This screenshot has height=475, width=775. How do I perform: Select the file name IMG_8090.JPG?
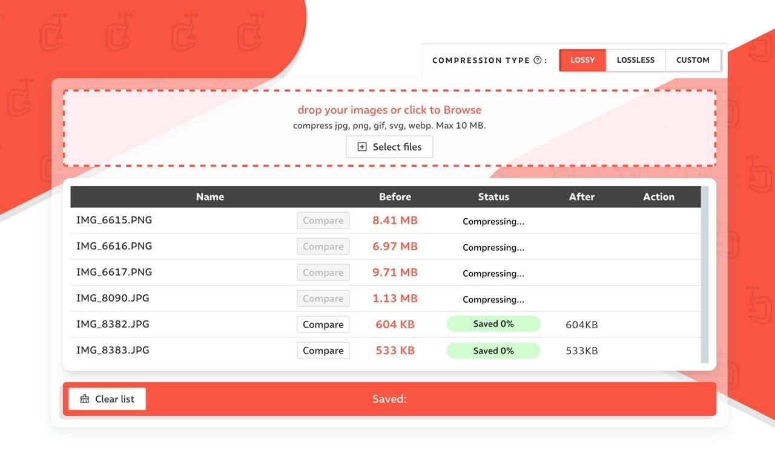113,298
